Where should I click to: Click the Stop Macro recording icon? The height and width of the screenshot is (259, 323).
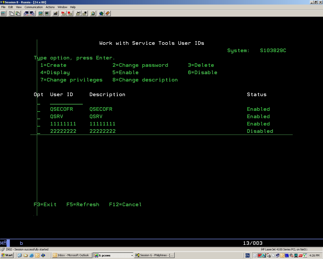[x=70, y=13]
